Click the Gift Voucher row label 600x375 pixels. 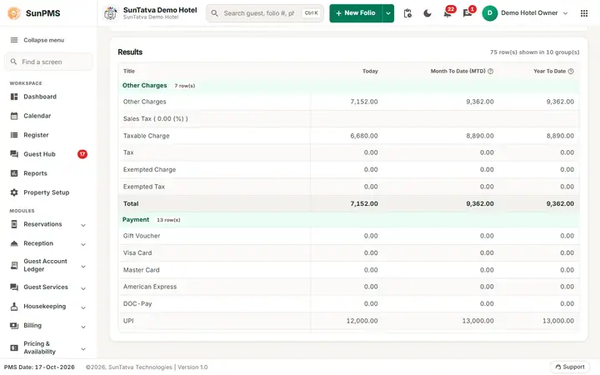pos(142,236)
